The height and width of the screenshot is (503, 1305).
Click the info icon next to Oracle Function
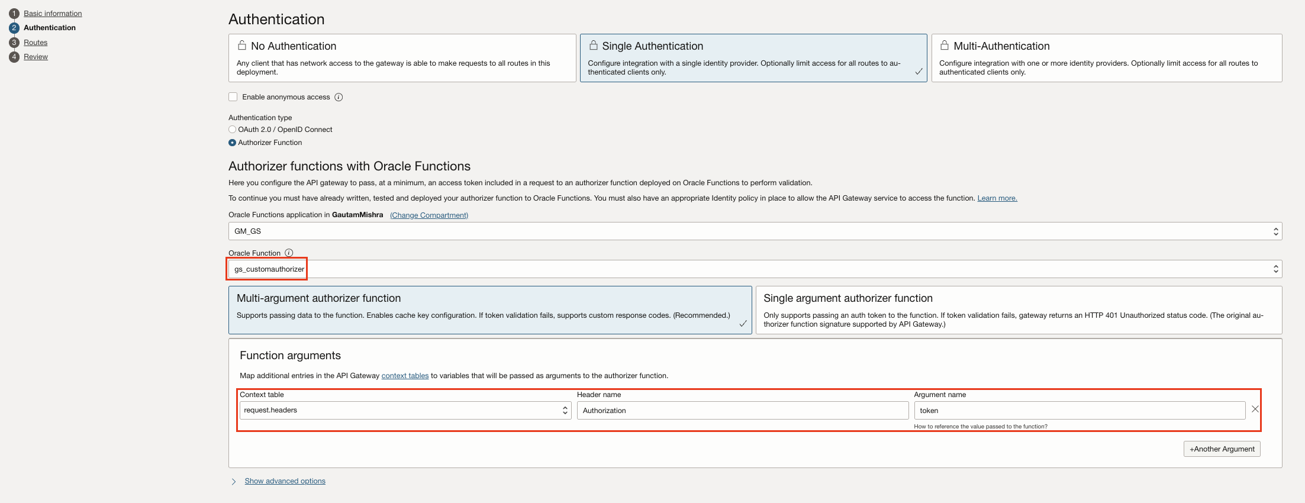tap(289, 253)
